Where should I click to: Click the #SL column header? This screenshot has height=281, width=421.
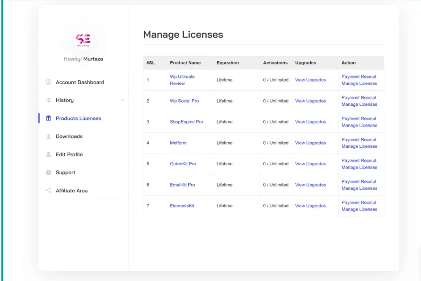150,63
